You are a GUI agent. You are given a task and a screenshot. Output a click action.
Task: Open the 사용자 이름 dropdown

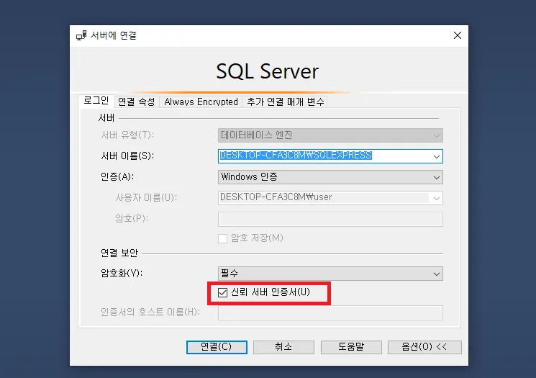[437, 198]
